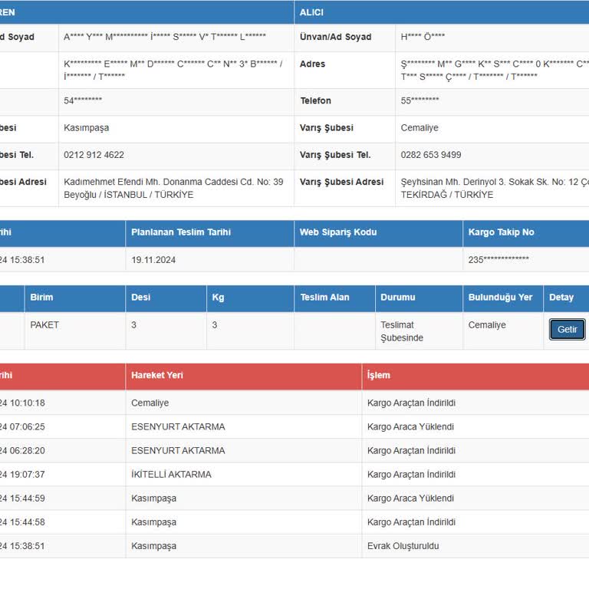Click the recipient Adres label
The height and width of the screenshot is (589, 589).
[312, 64]
